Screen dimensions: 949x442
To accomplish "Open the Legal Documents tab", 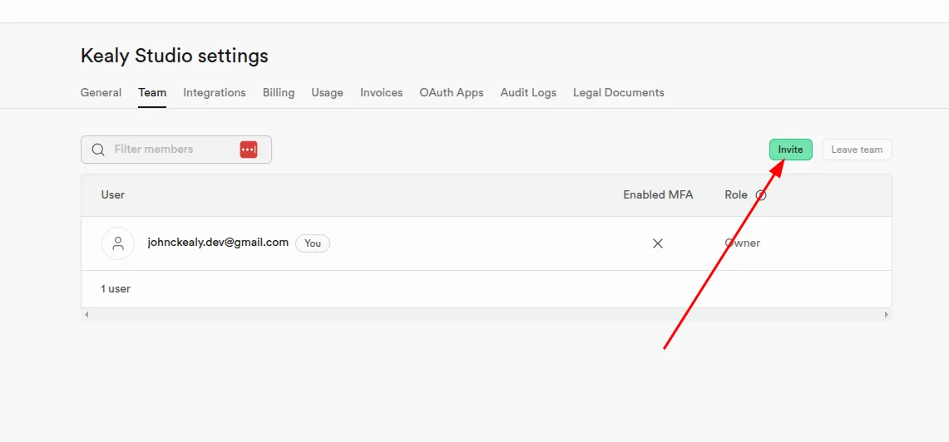I will 619,92.
